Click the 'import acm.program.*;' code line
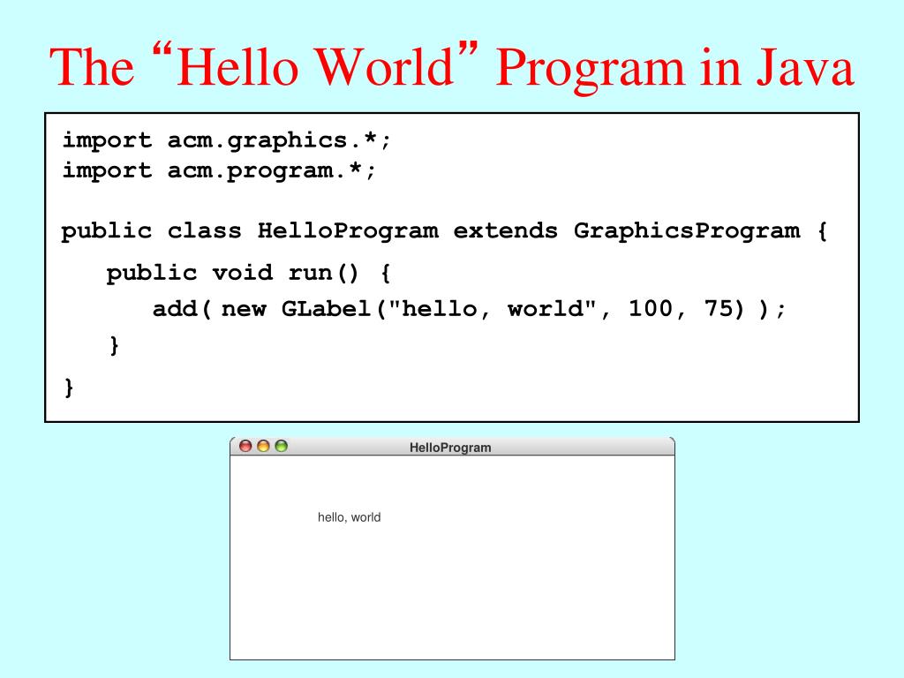The height and width of the screenshot is (678, 904). click(x=219, y=170)
